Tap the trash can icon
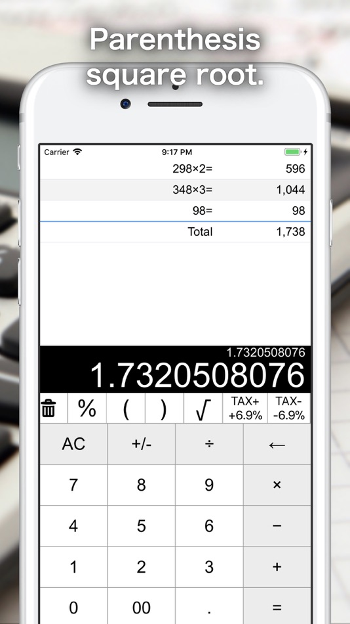The width and height of the screenshot is (350, 624). (49, 409)
